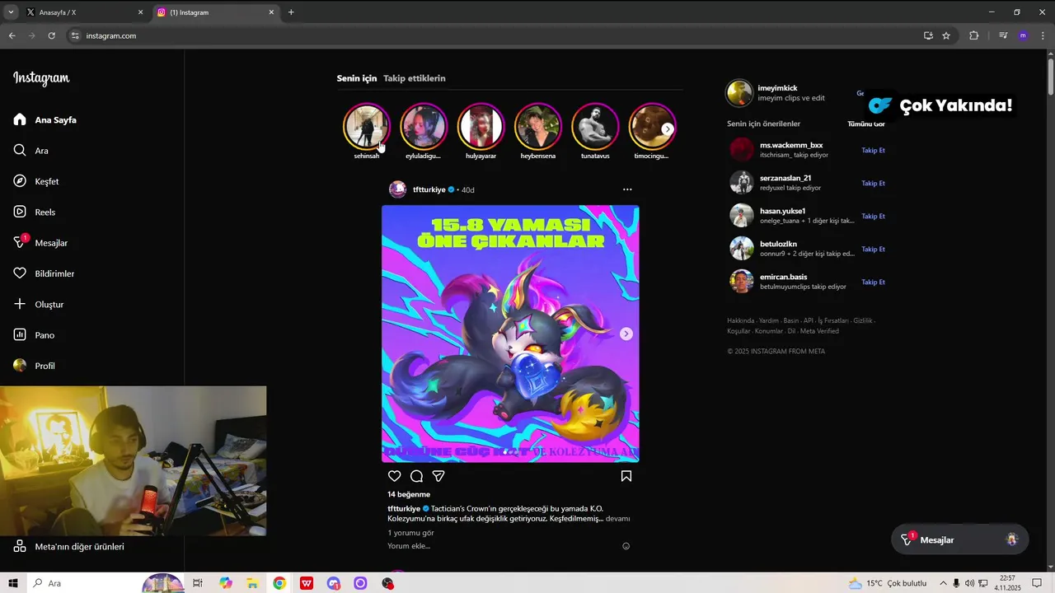The image size is (1055, 593).
Task: Switch to the Takip ettiklerin feed tab
Action: pos(415,78)
